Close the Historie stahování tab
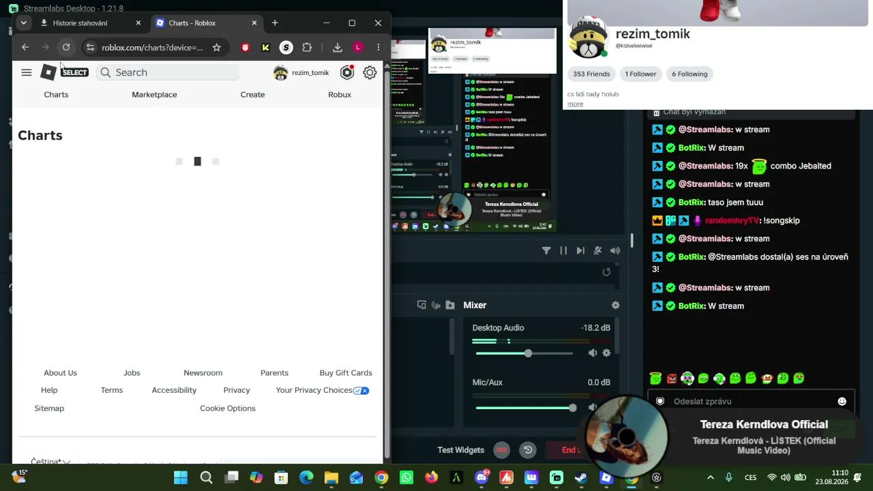This screenshot has height=491, width=873. pos(138,23)
